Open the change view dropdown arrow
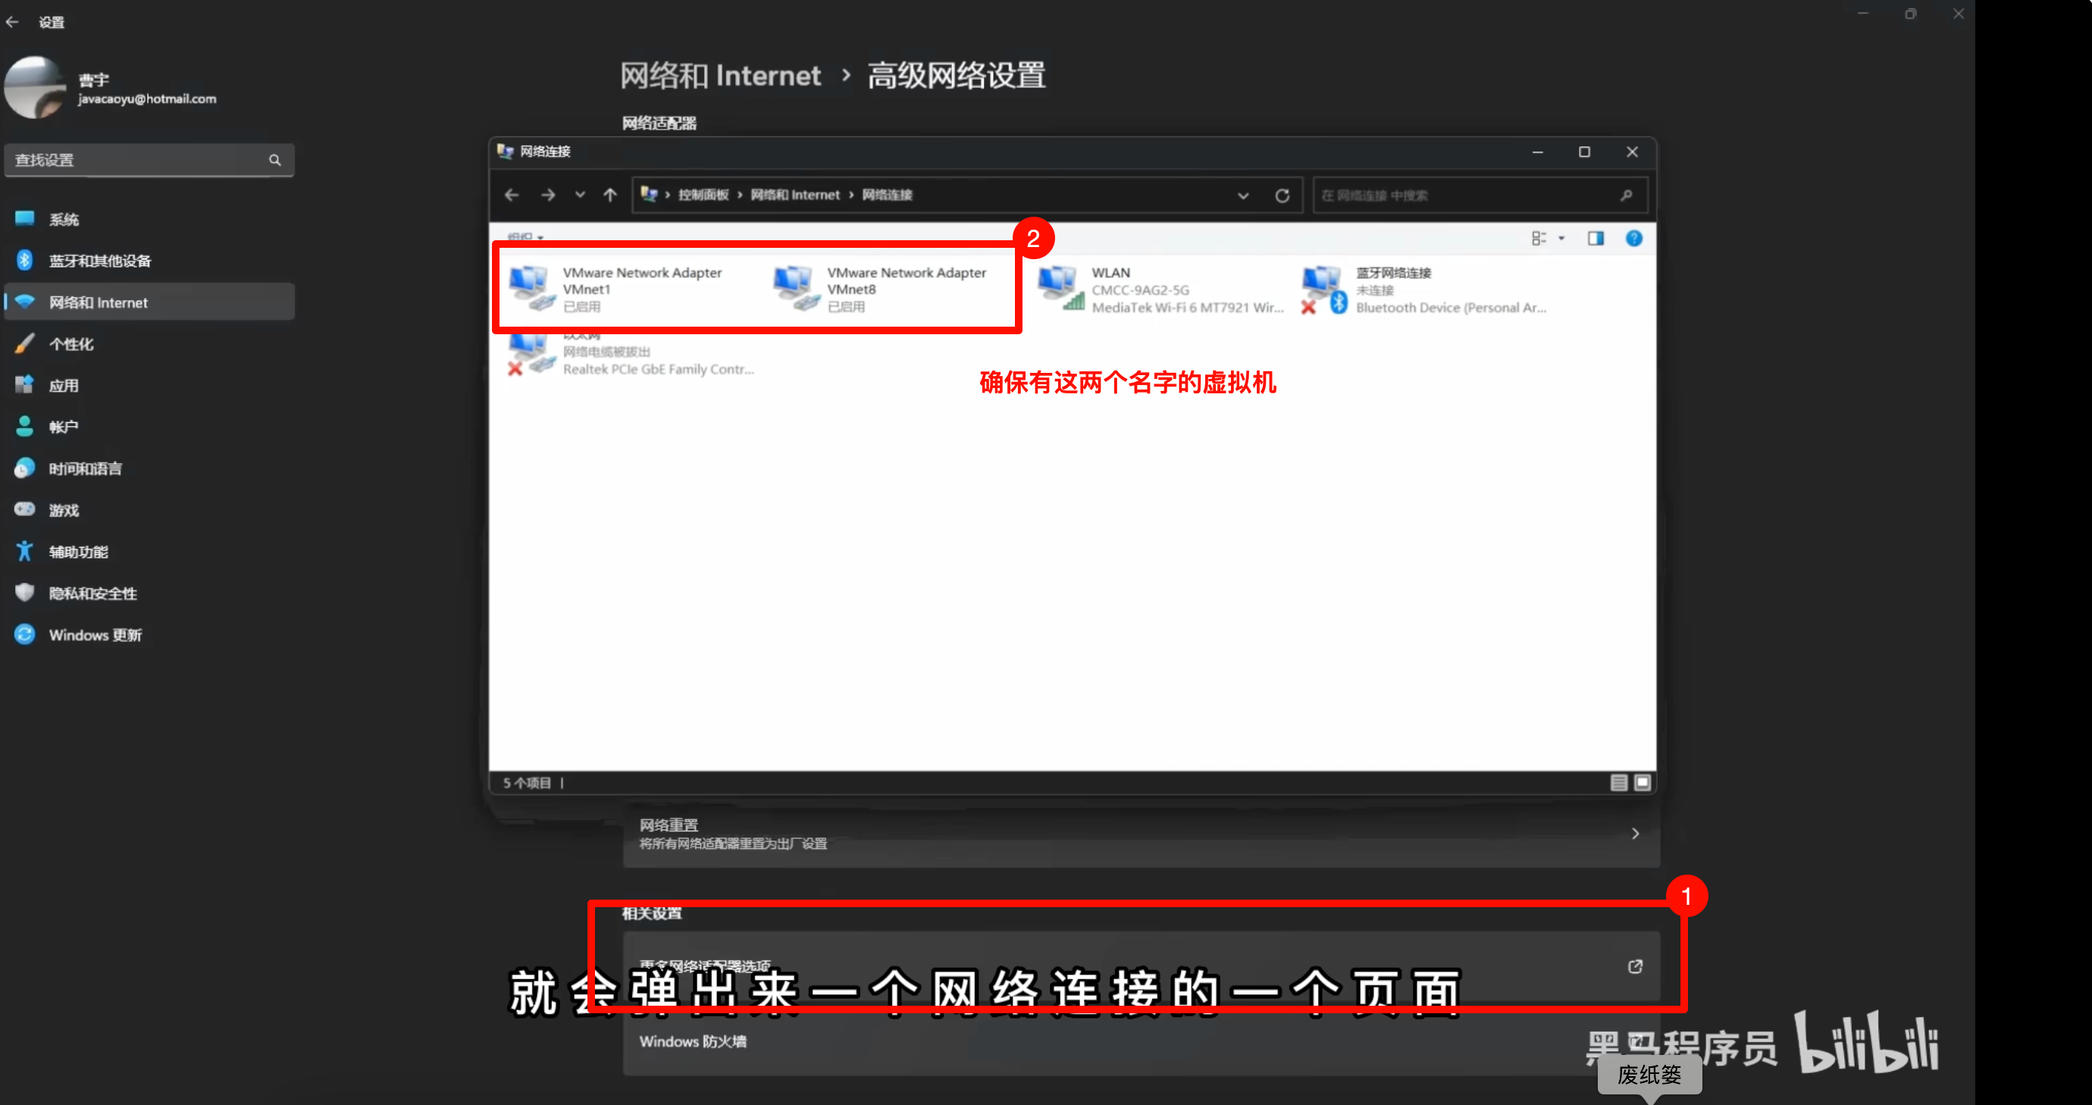Image resolution: width=2092 pixels, height=1105 pixels. tap(1561, 238)
